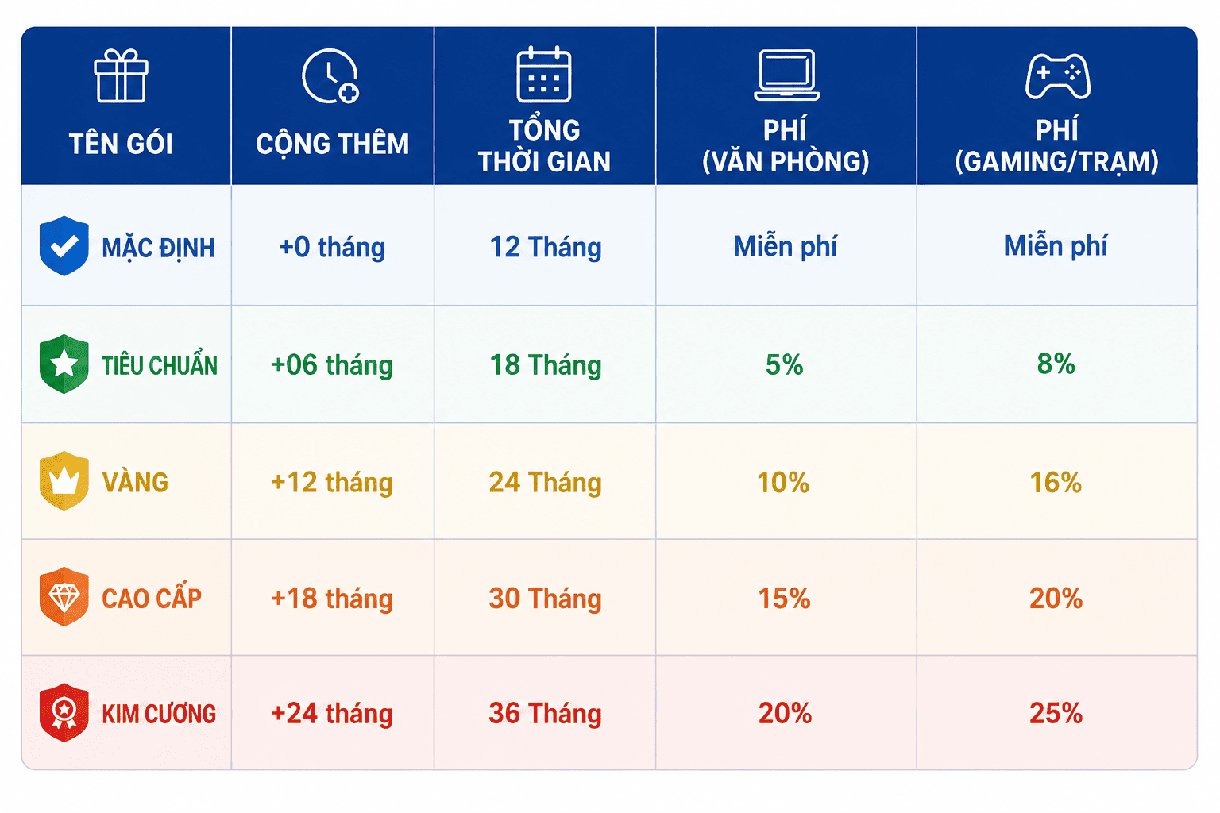Screen dimensions: 1220x813
Task: Click the green star shield icon
Action: coord(64,364)
